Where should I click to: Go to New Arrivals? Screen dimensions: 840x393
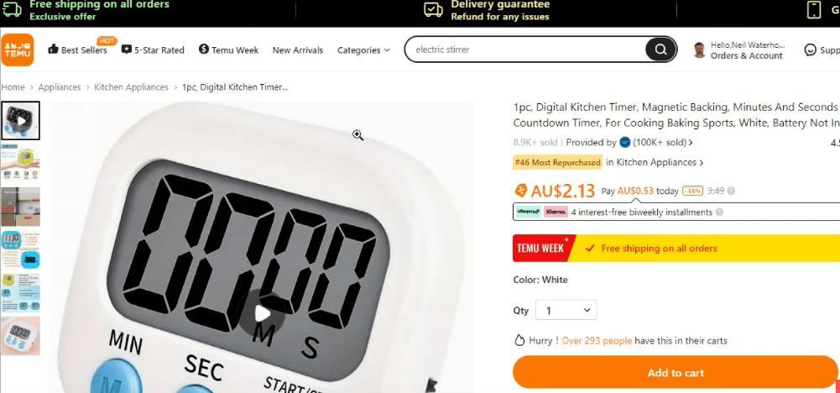click(298, 50)
